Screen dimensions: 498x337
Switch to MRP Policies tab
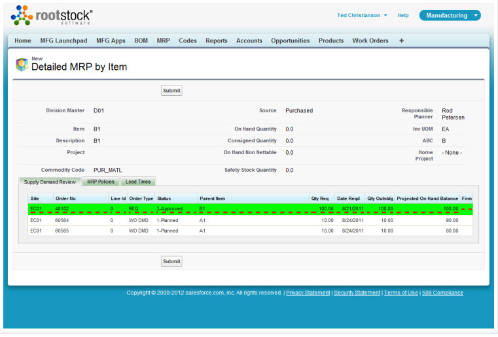101,182
